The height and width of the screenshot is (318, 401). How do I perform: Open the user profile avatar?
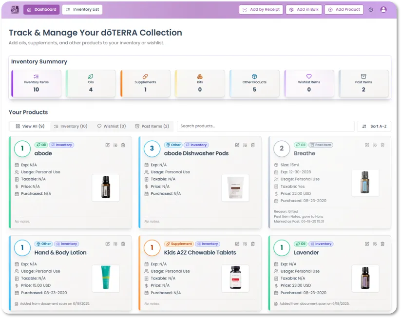pos(383,9)
